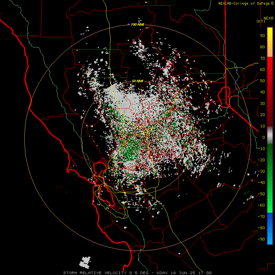Viewport: 275px width, 275px height.
Task: Click the 90 value on velocity scale
Action: tap(262, 36)
